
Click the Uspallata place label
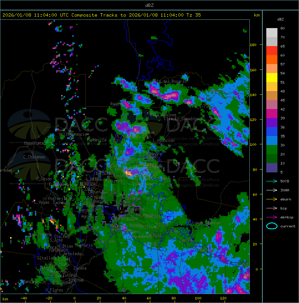point(34,143)
